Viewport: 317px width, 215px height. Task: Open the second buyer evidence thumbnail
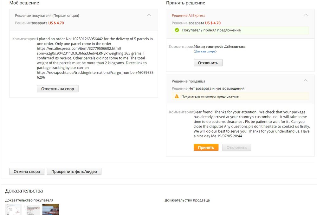32,210
